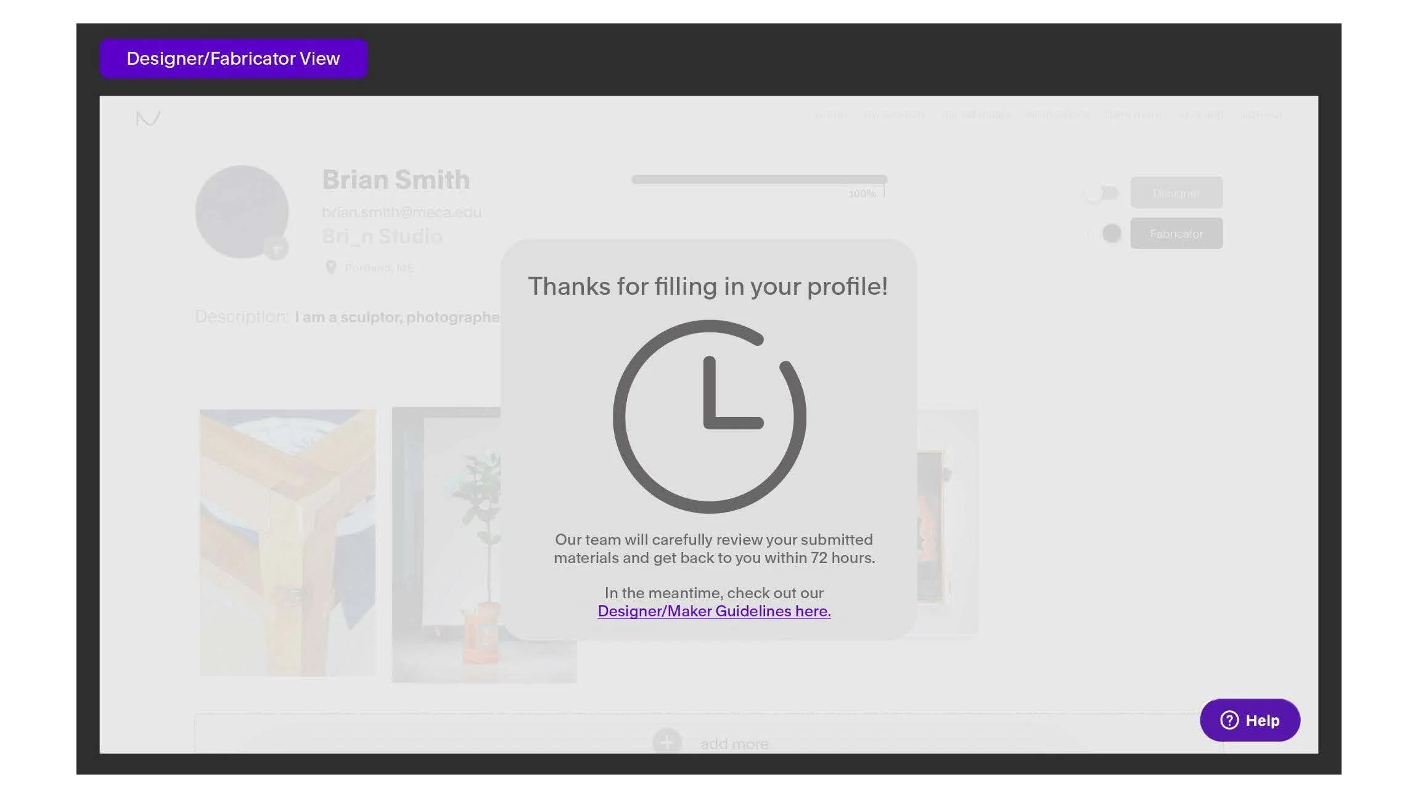Click the Help question mark icon
The width and height of the screenshot is (1418, 798).
pos(1229,720)
